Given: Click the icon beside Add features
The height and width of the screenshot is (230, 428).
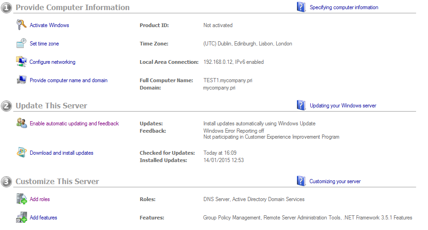Looking at the screenshot, I should (21, 217).
